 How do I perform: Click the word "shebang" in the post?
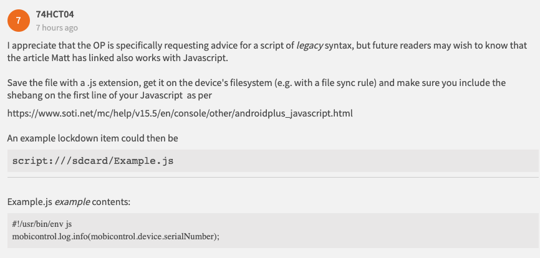tap(24, 95)
